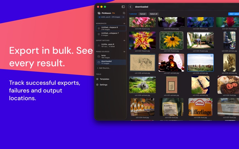Viewport: 239px width, 149px height.
Task: Select thumbnail cc0-018-flowers.jpg
Action: pos(143,22)
